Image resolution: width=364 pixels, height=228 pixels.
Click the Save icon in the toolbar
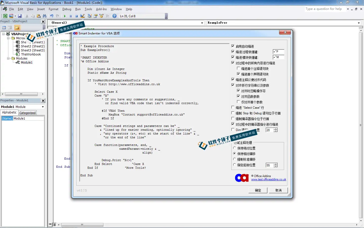(x=20, y=16)
